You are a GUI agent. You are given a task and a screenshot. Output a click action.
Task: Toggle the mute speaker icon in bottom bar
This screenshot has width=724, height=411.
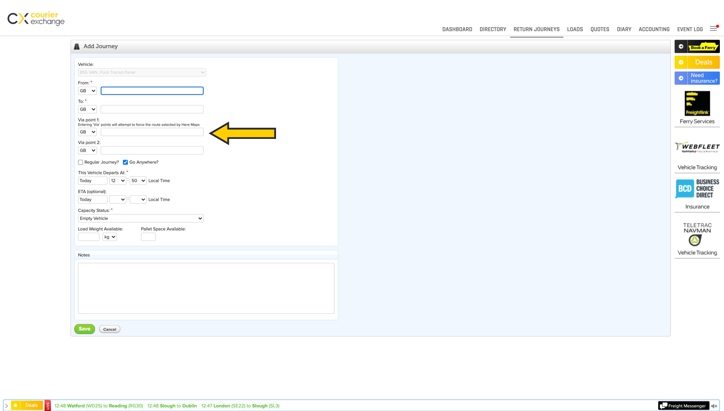pos(714,406)
